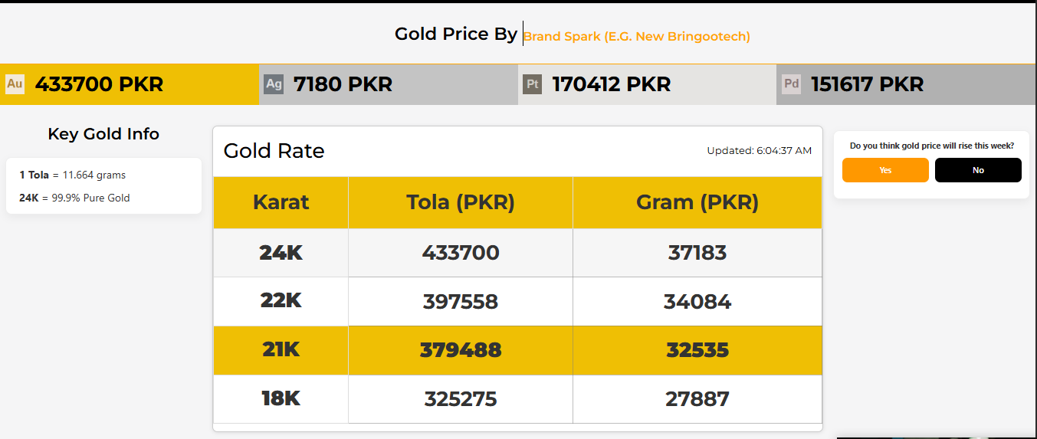Open the platinum 170412 PKR tab
The height and width of the screenshot is (439, 1037).
(611, 84)
